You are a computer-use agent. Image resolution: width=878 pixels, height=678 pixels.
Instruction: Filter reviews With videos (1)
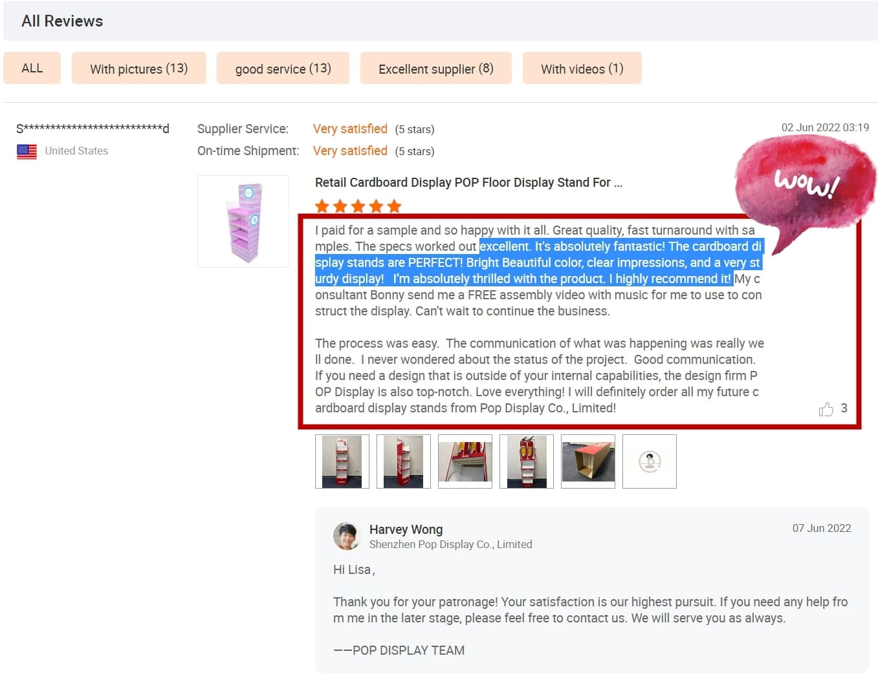tap(582, 68)
